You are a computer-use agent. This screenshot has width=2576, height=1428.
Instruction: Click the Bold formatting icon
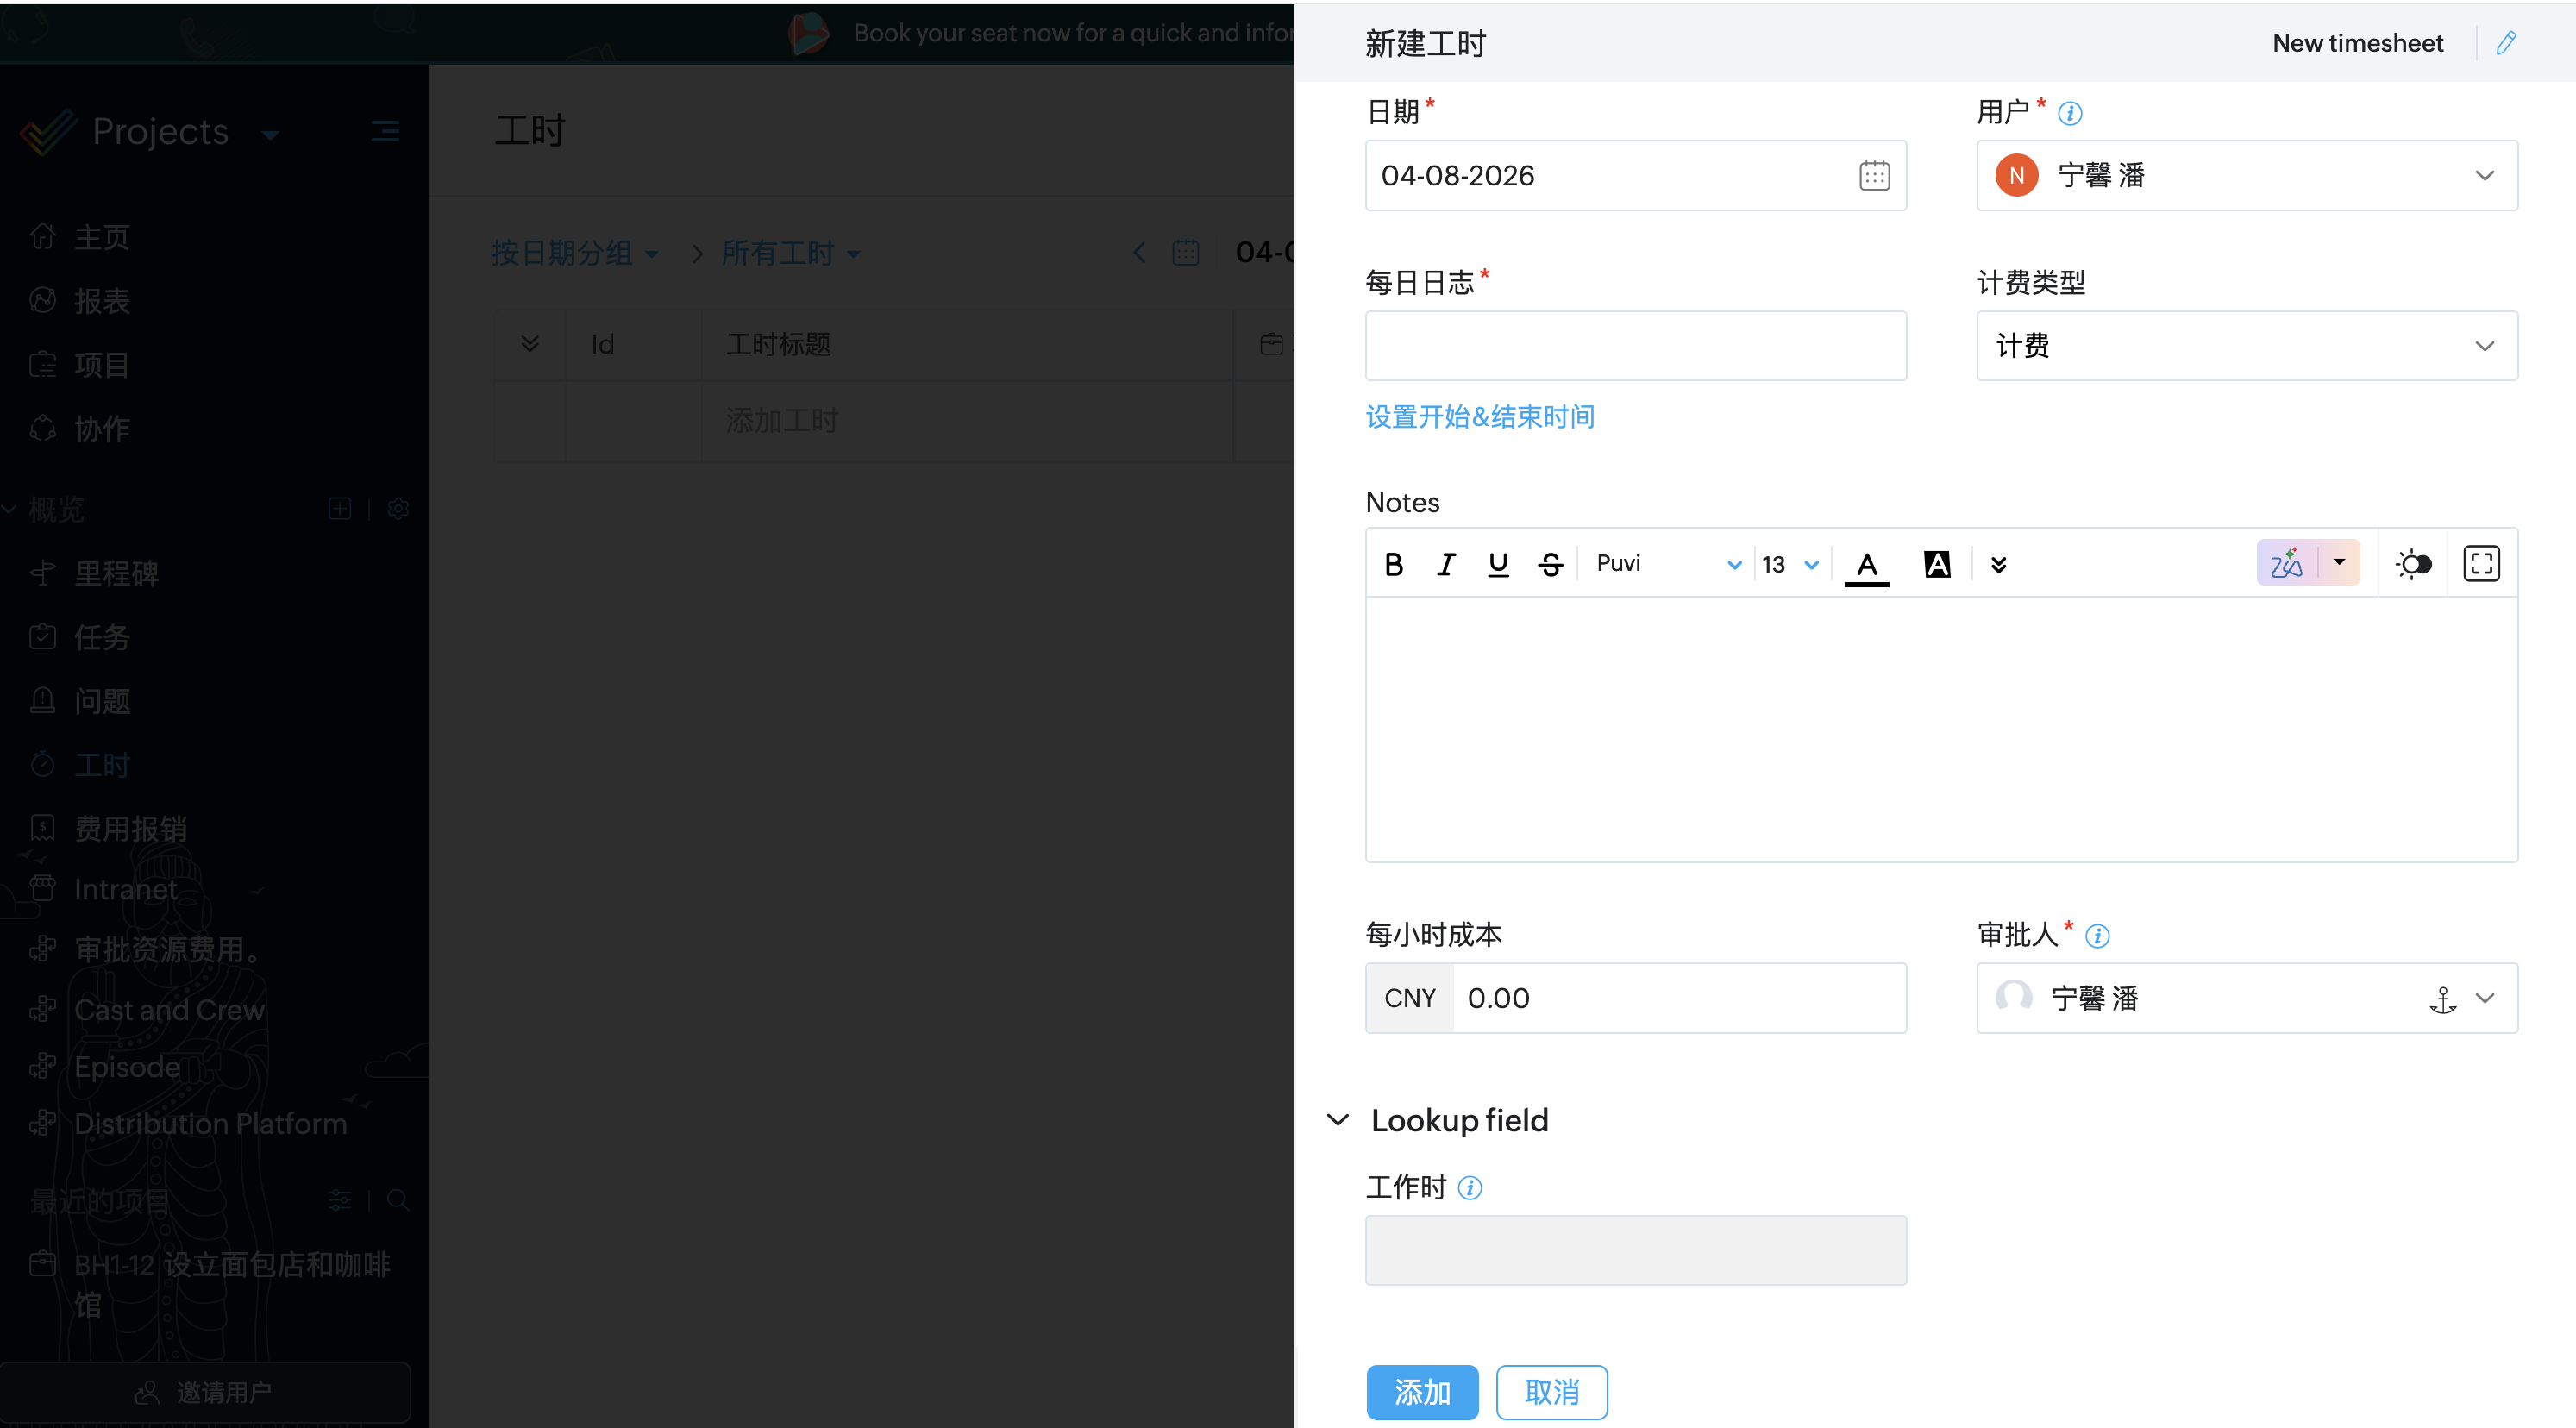tap(1393, 564)
